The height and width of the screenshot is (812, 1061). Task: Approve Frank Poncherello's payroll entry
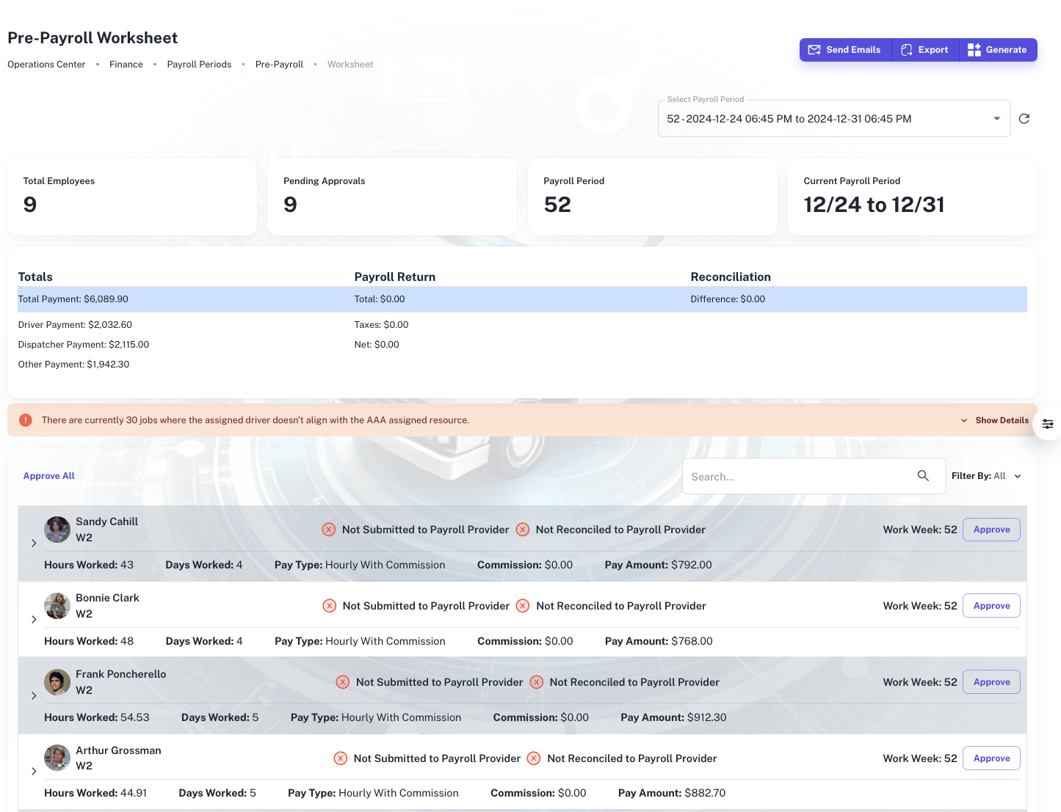991,681
